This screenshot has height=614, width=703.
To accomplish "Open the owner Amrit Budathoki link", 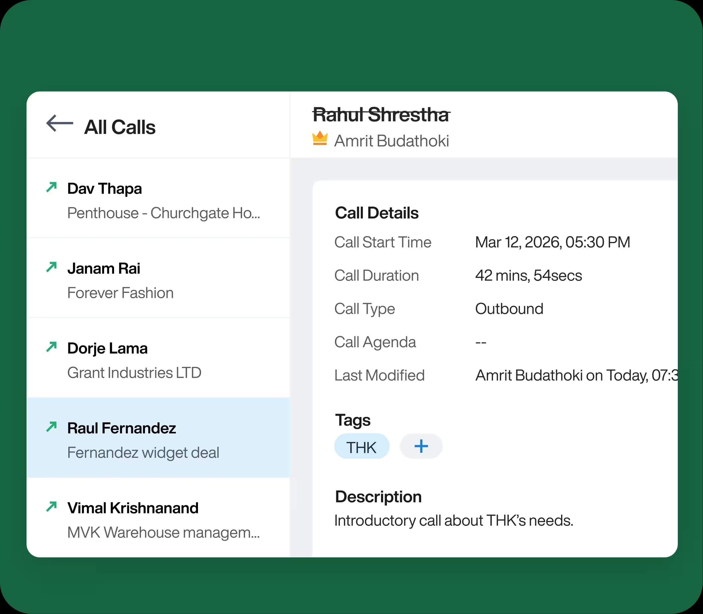I will point(392,141).
